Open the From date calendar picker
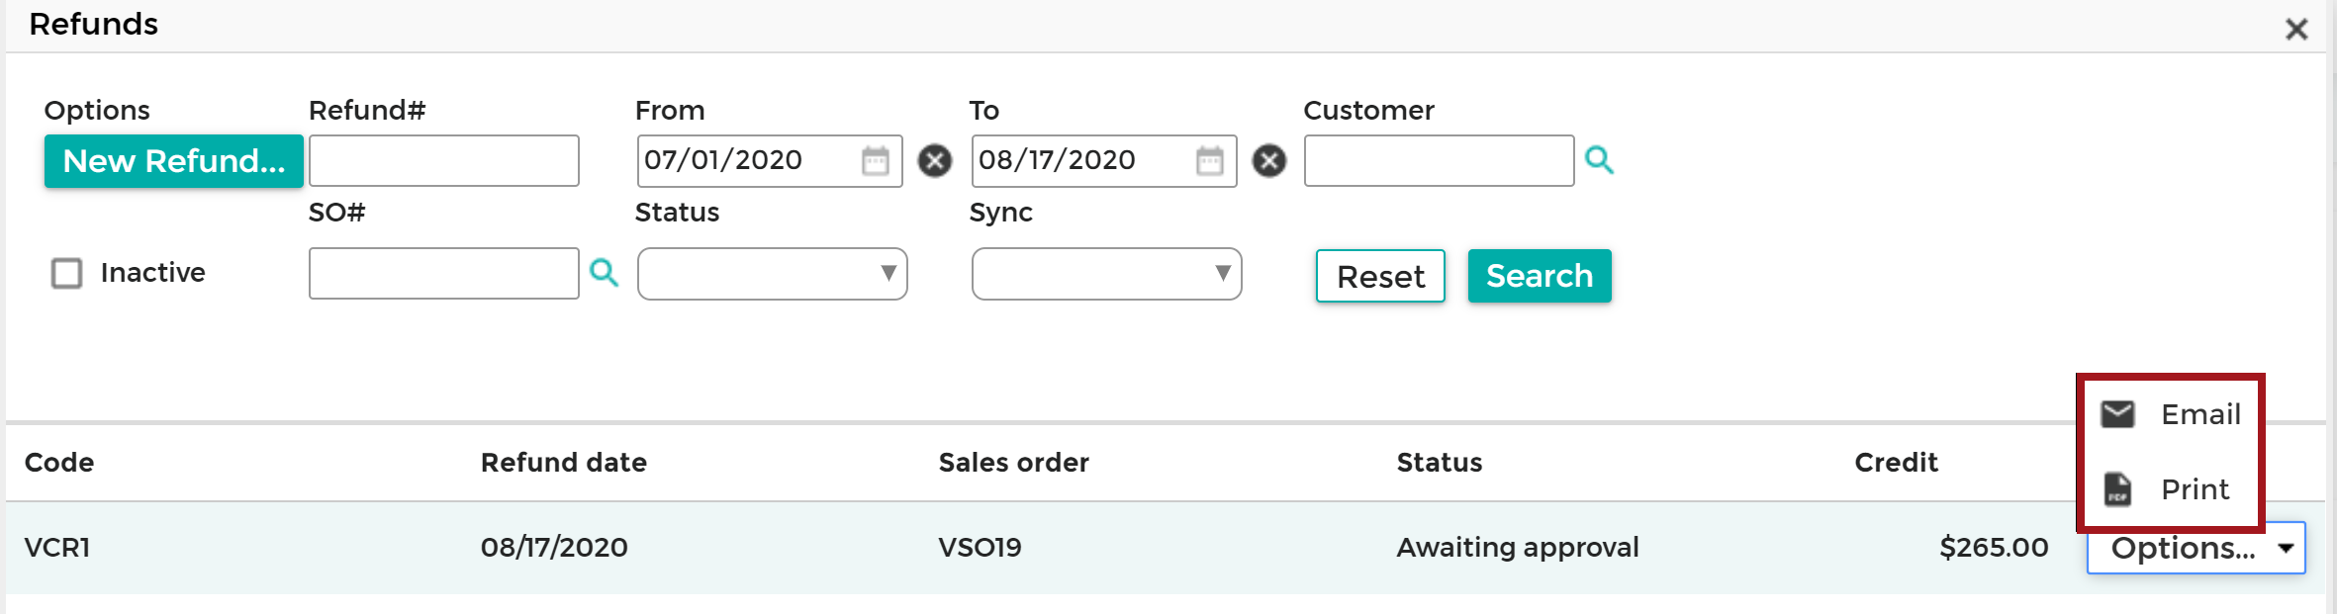Image resolution: width=2337 pixels, height=614 pixels. pos(875,160)
